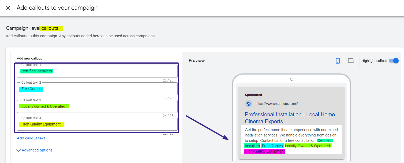Viewport: 404px width, 163px height.
Task: Open the Professional Installation ad headline
Action: pos(290,118)
